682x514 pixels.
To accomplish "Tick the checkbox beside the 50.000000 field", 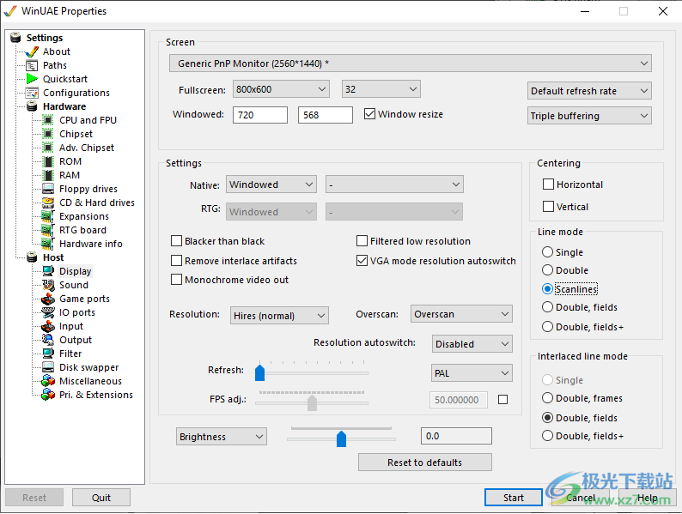I will [x=502, y=400].
